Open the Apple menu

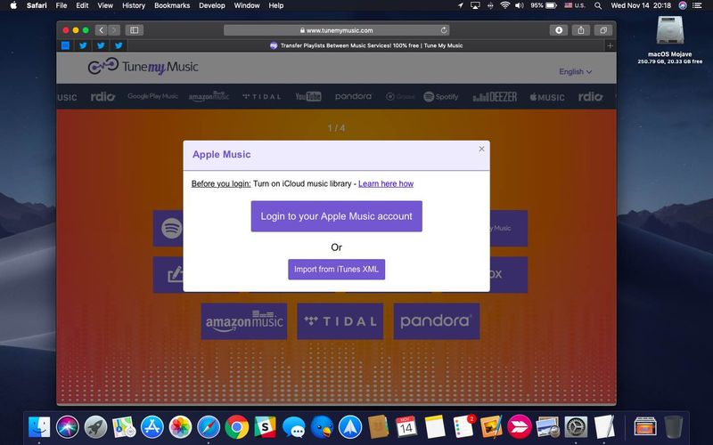coord(13,5)
